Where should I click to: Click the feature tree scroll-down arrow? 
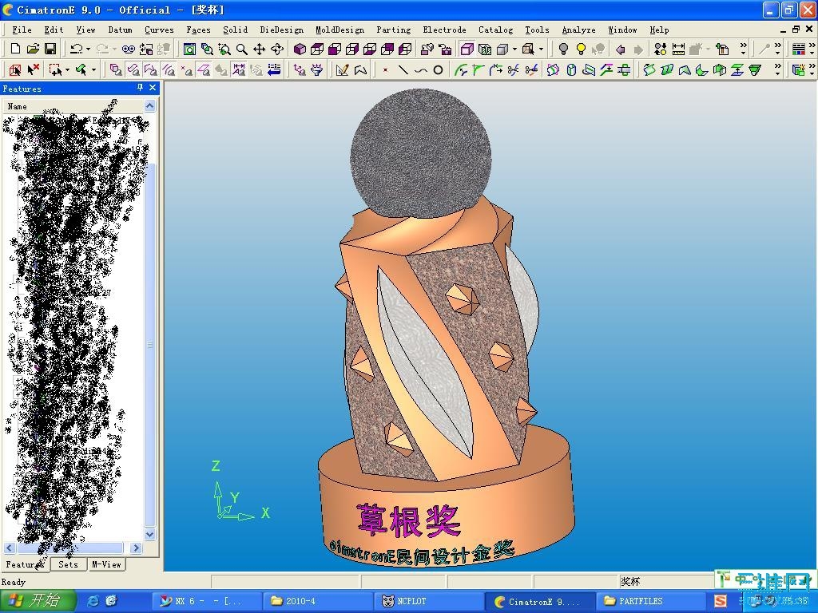click(149, 534)
